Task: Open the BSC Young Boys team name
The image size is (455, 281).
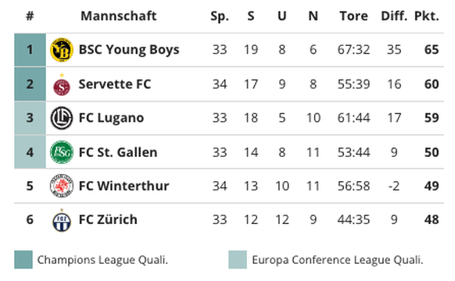Action: [x=129, y=49]
